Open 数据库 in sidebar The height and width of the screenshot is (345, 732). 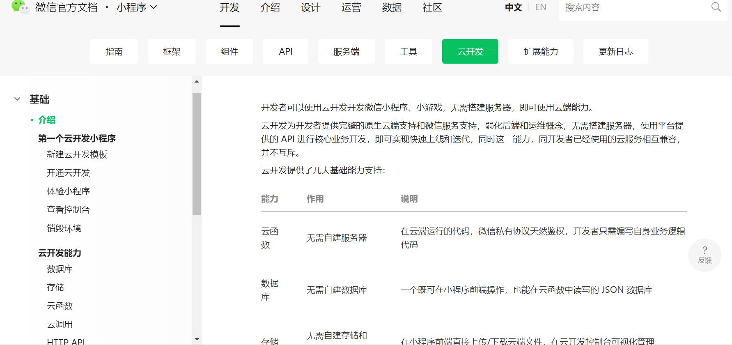tap(60, 269)
